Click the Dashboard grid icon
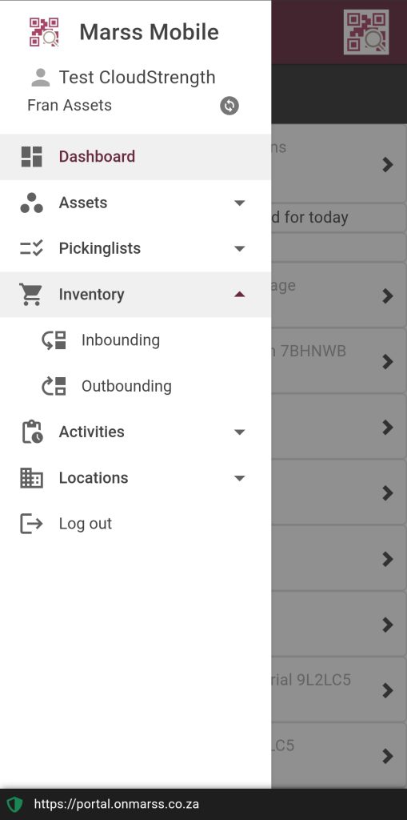Image resolution: width=407 pixels, height=820 pixels. (31, 156)
